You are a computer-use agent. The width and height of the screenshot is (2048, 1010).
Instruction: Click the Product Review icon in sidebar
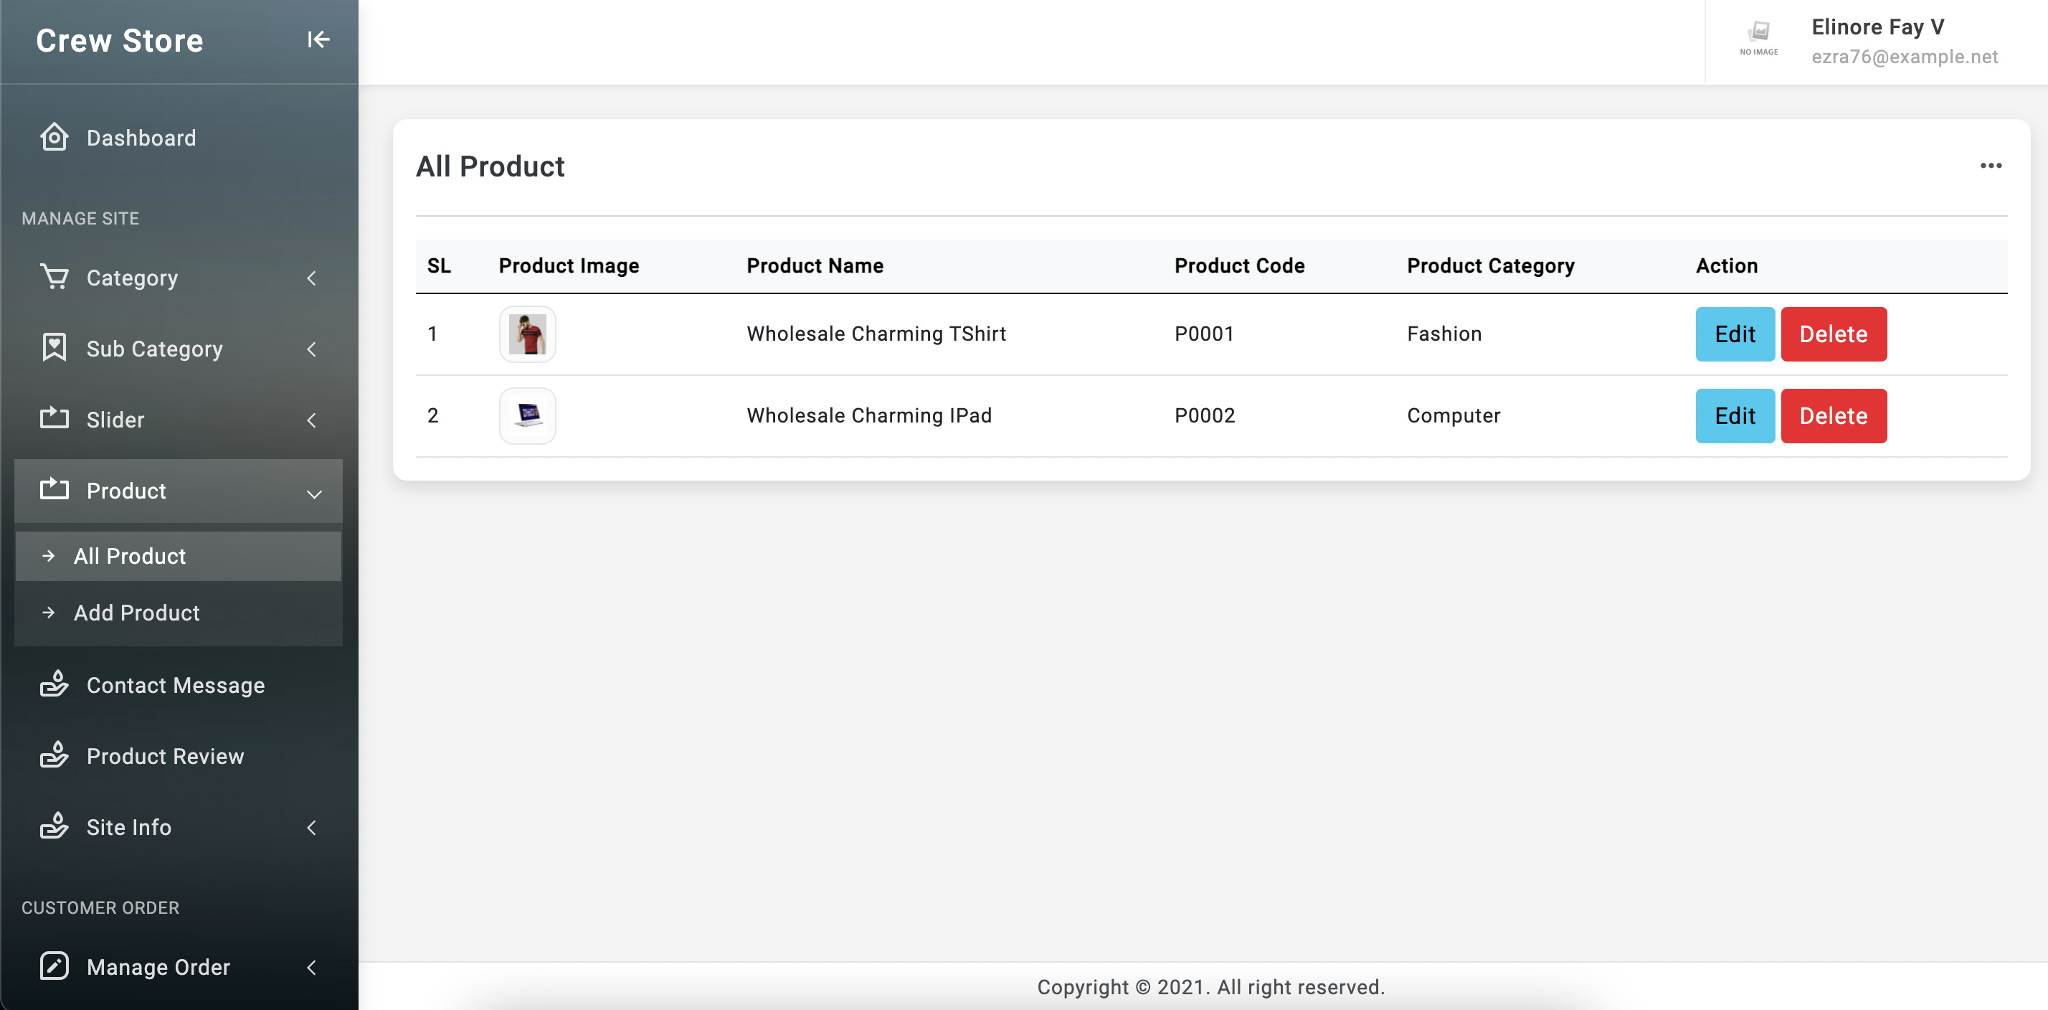tap(54, 754)
